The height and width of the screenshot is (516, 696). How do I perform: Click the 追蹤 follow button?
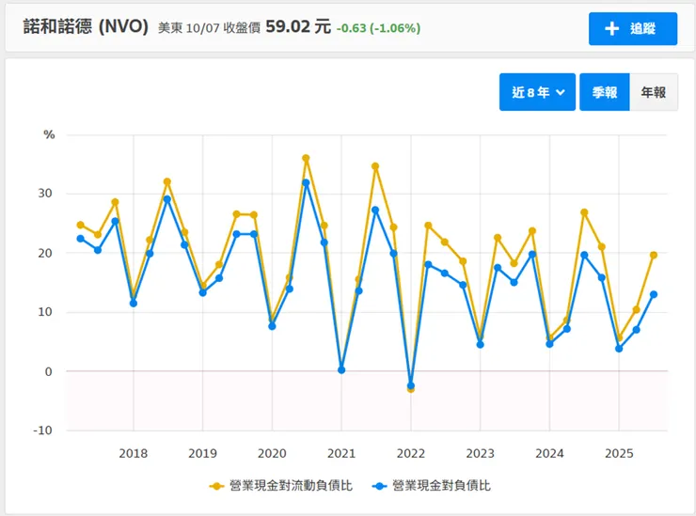633,29
